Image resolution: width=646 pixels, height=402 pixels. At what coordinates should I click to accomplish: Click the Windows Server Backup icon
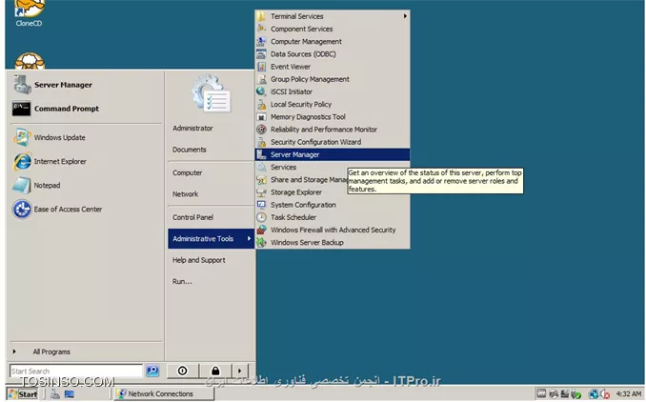click(x=261, y=243)
